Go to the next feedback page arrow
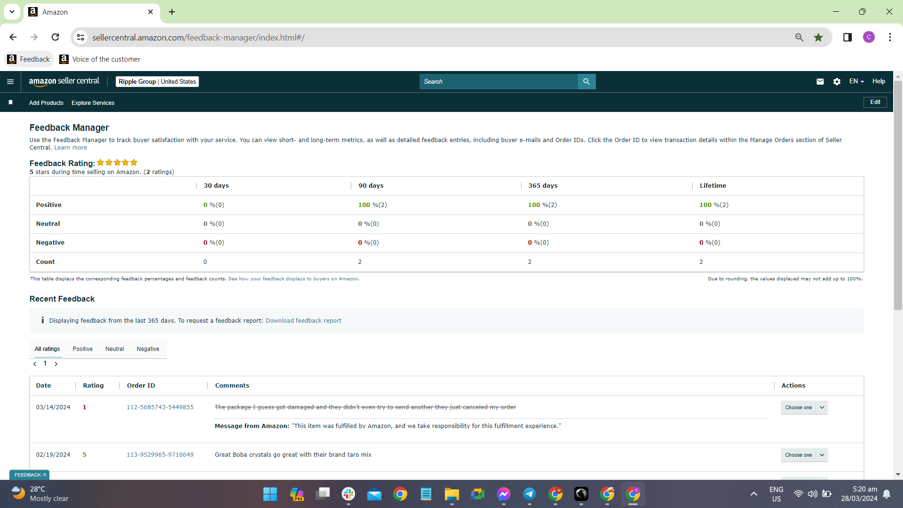The width and height of the screenshot is (903, 508). [56, 364]
